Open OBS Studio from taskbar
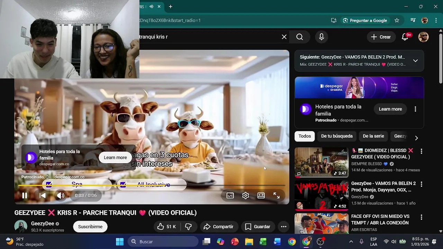Screen dimensions: 443x249 click(x=320, y=241)
